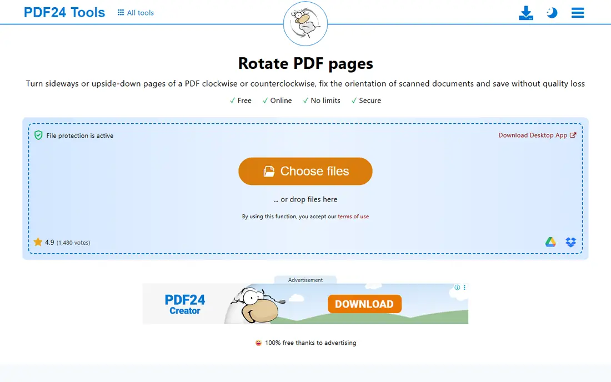Click the File protection shield icon

click(x=38, y=135)
